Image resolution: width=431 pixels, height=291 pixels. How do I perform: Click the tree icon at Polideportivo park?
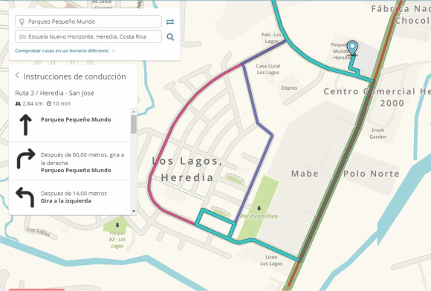pyautogui.click(x=259, y=209)
